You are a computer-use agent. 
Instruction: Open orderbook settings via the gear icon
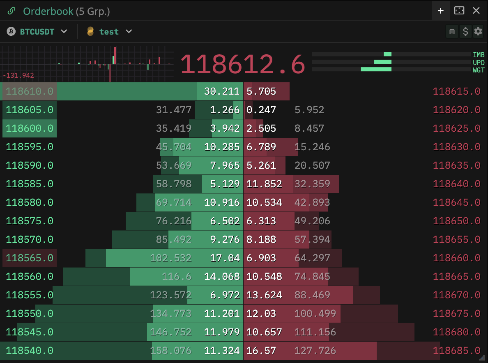(478, 32)
